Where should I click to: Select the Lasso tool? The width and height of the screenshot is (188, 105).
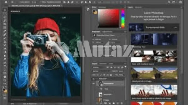click(x=5, y=17)
